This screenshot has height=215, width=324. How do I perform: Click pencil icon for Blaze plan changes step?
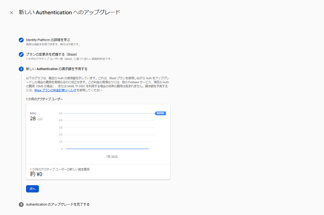21,54
